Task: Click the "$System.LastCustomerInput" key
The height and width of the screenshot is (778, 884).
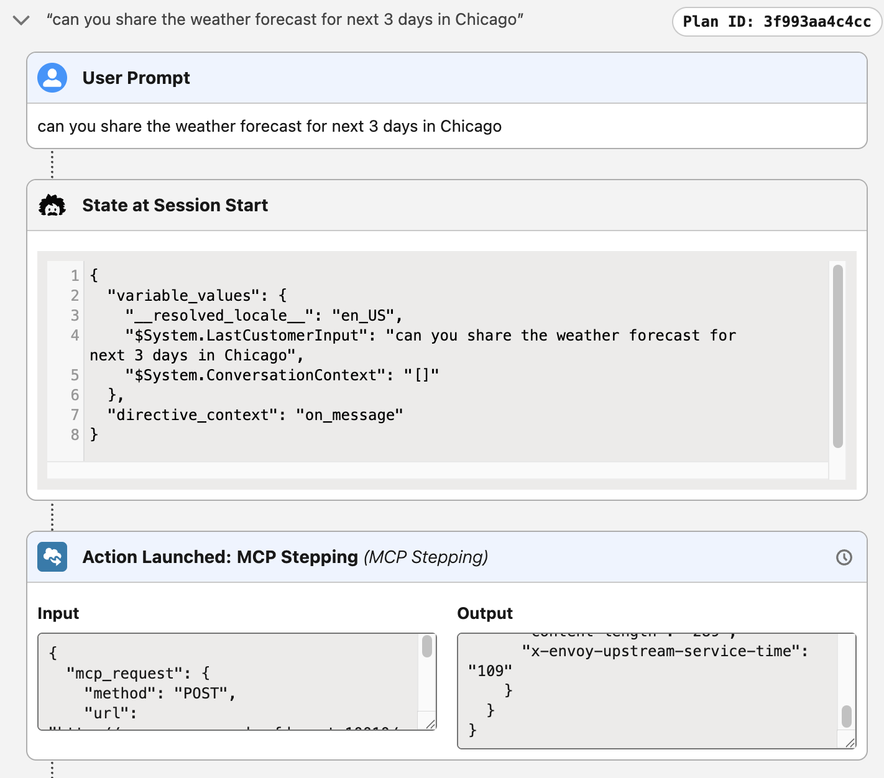Action: (x=251, y=336)
